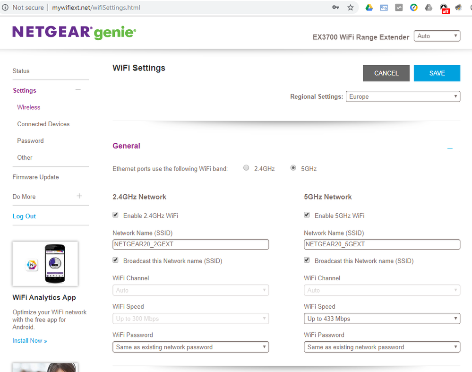The width and height of the screenshot is (472, 372).
Task: Click the NETGEAR genie logo
Action: [74, 33]
